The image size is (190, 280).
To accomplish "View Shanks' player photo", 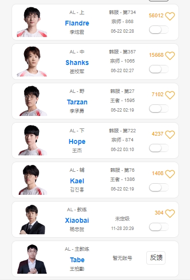I will 32,62.
